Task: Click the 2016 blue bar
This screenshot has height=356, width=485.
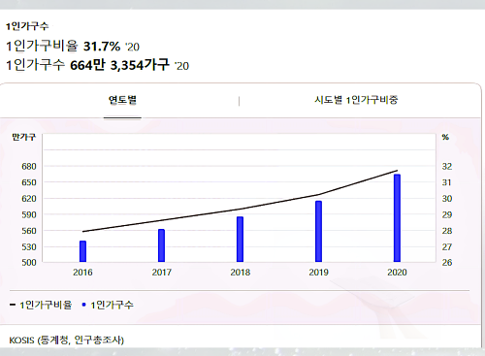Action: [82, 251]
